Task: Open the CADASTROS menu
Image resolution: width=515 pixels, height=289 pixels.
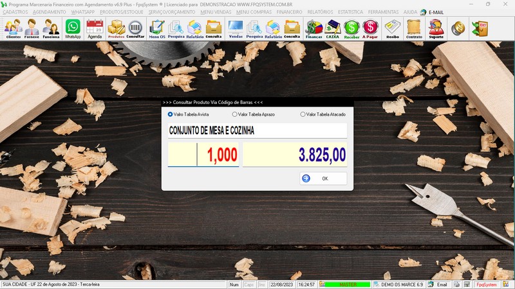Action: (x=15, y=12)
